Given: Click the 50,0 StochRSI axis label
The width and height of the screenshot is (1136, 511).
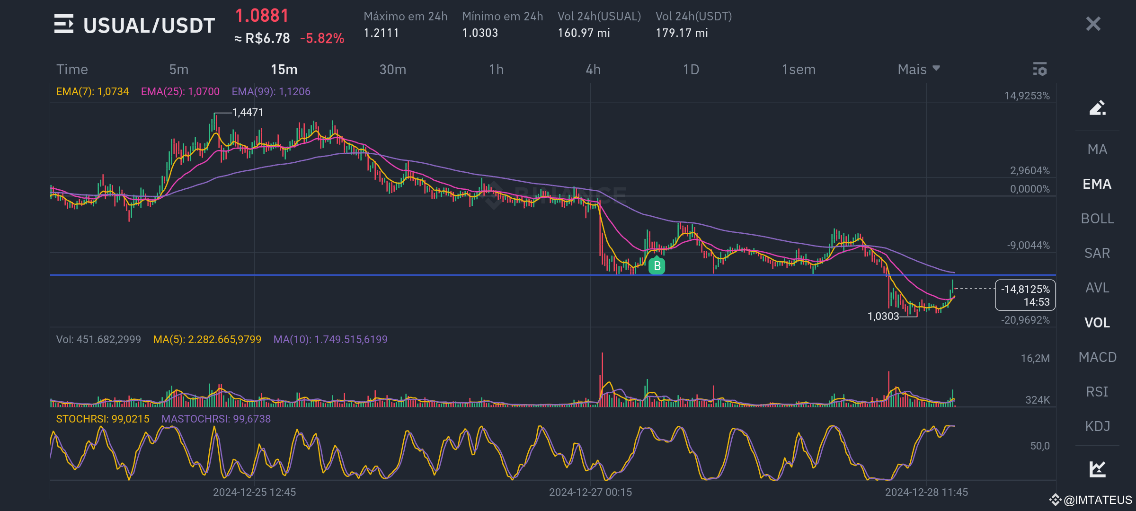Looking at the screenshot, I should (x=1040, y=446).
